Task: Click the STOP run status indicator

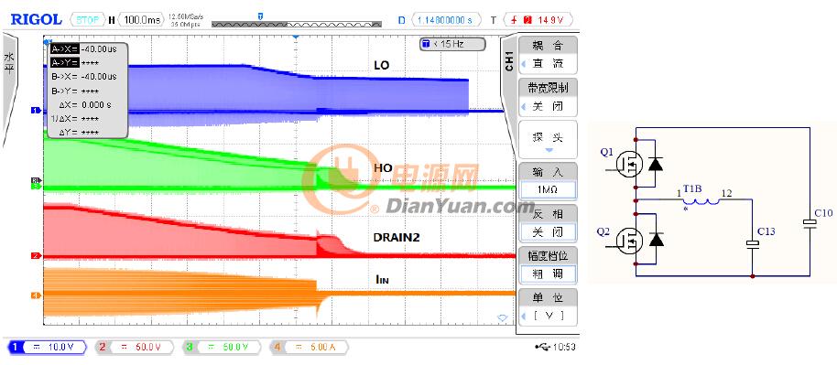Action: tap(87, 20)
